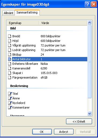Open the help question mark button
Viewport: 98px width, 138px height.
tap(88, 4)
